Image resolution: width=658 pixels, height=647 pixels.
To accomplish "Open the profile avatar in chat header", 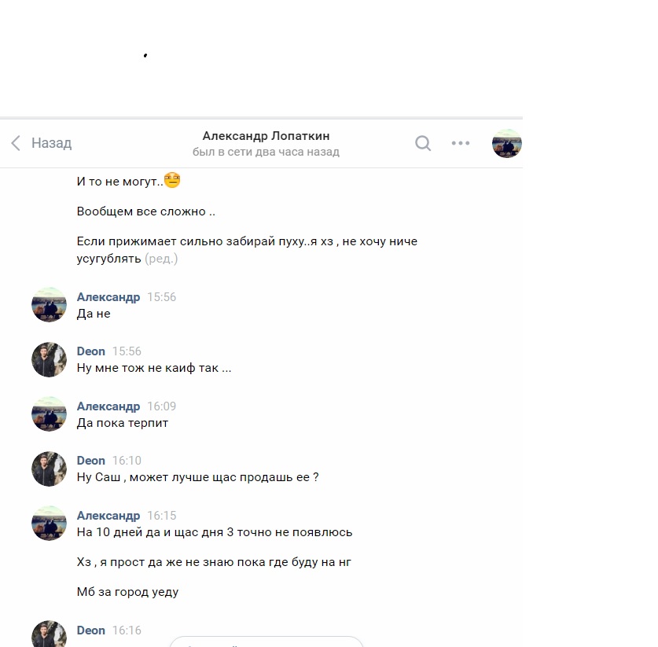I will pos(507,144).
